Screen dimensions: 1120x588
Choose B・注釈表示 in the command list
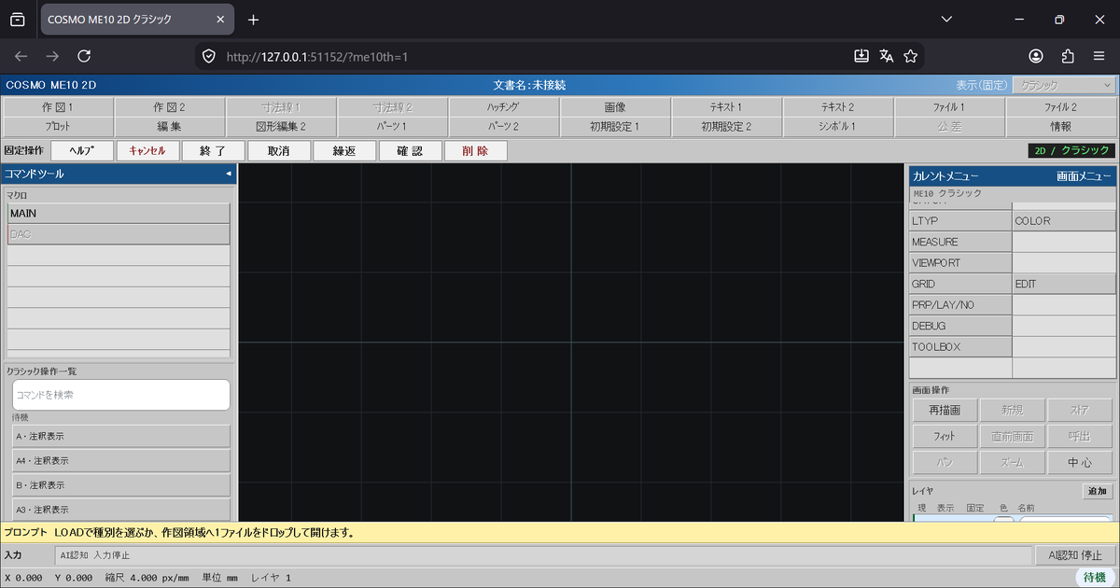(x=121, y=485)
